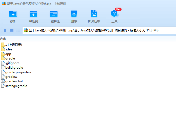Click the gradlew file icon
The width and height of the screenshot is (176, 116).
(x=3, y=76)
